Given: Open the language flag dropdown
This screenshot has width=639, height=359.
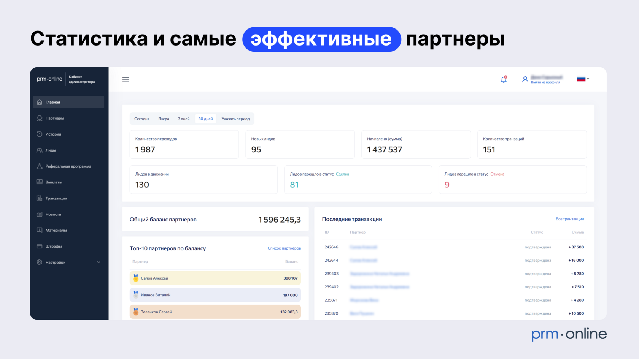Looking at the screenshot, I should [x=583, y=79].
